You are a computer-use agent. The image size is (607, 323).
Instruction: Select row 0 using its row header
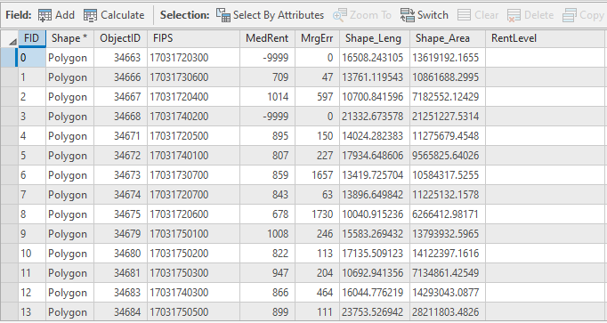pos(9,58)
